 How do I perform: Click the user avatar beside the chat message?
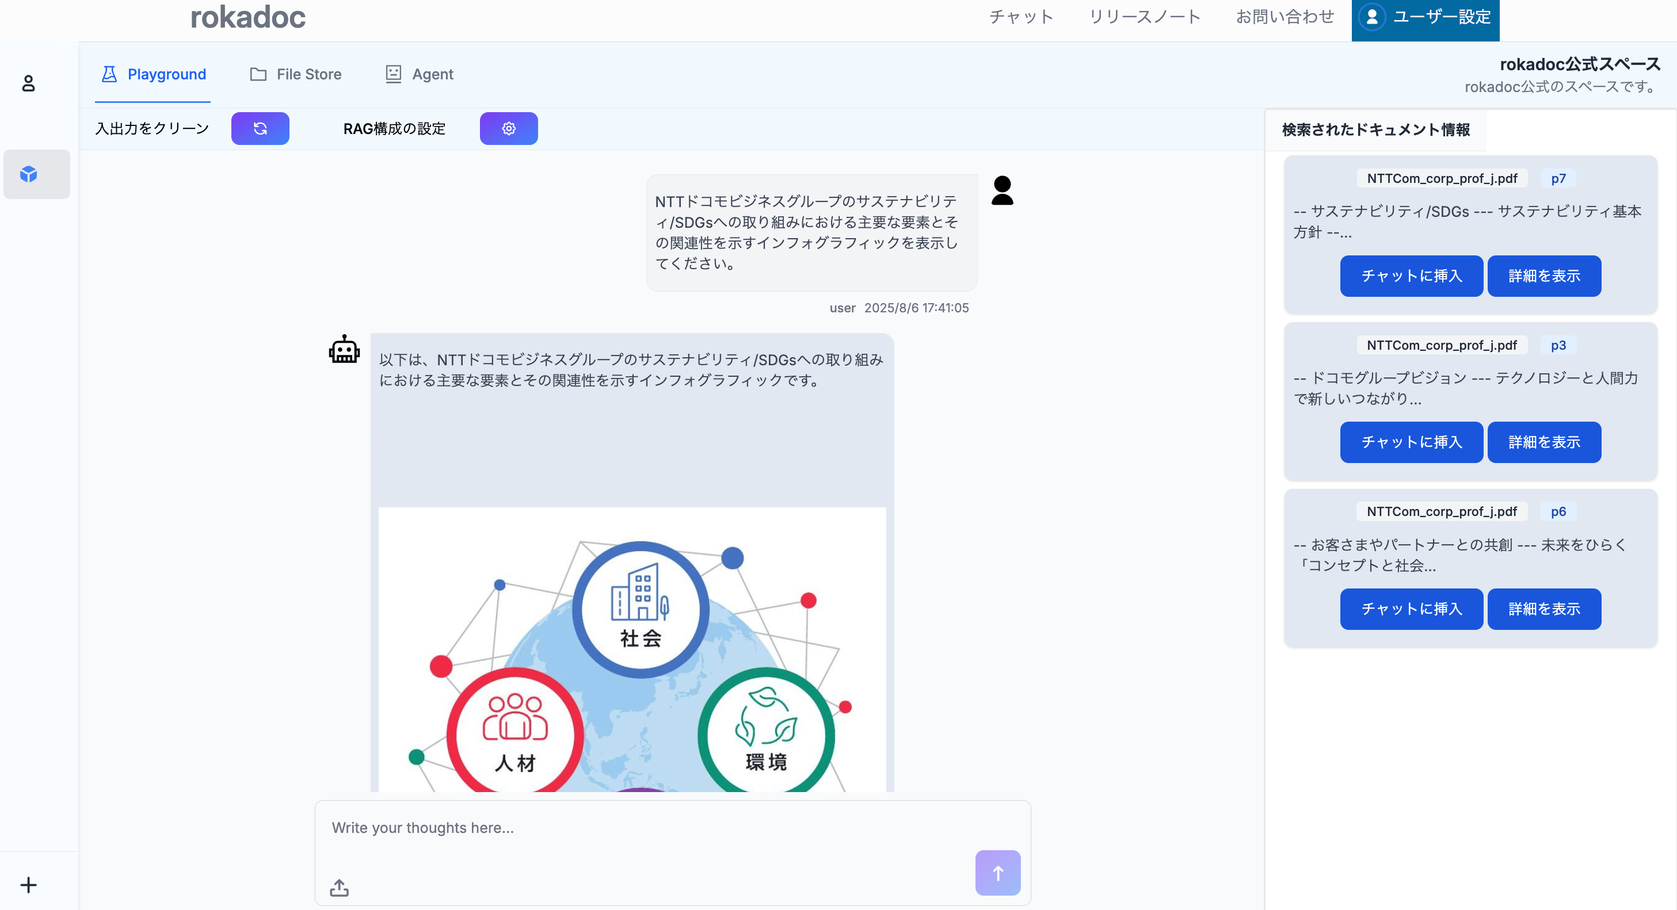[x=1002, y=190]
